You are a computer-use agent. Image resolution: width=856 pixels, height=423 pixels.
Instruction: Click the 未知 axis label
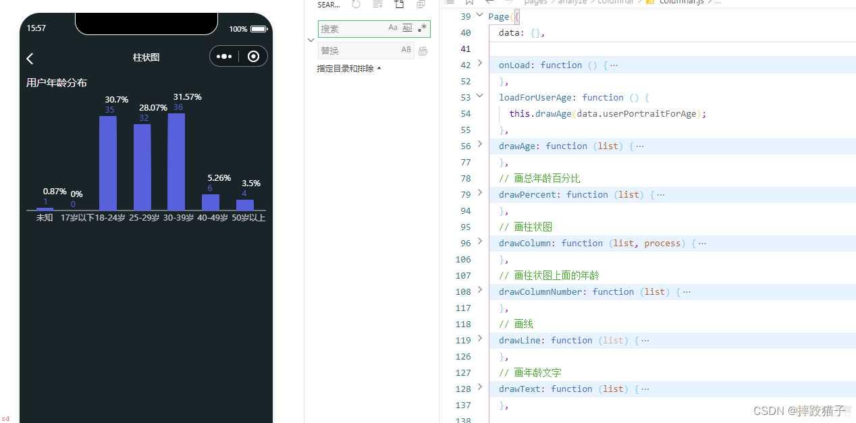[x=45, y=218]
